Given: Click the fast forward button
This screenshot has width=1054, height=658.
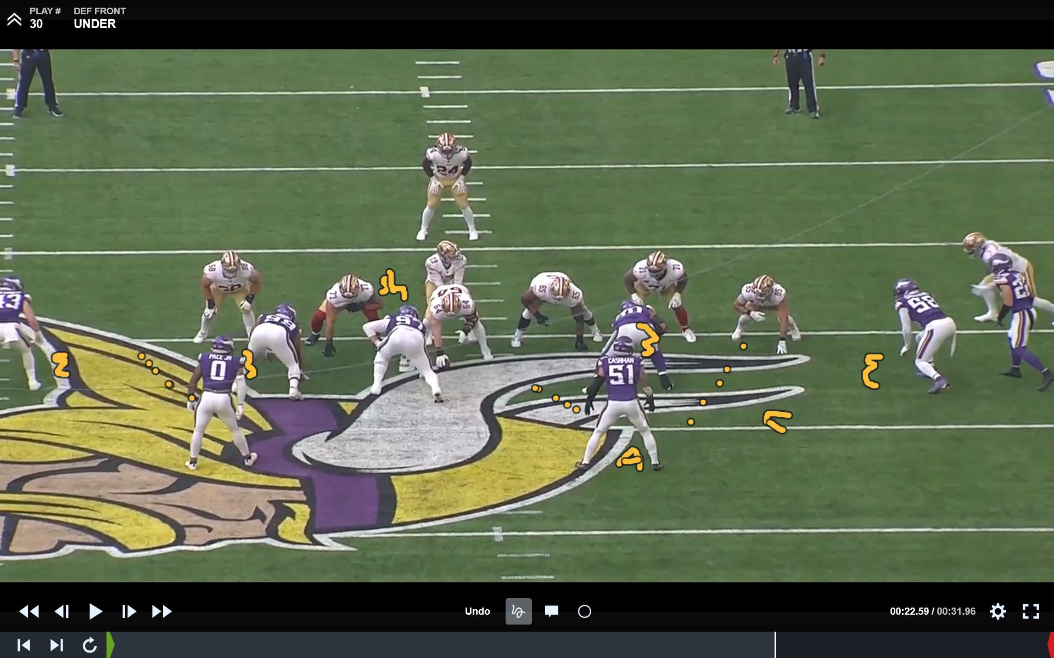Looking at the screenshot, I should pos(161,611).
